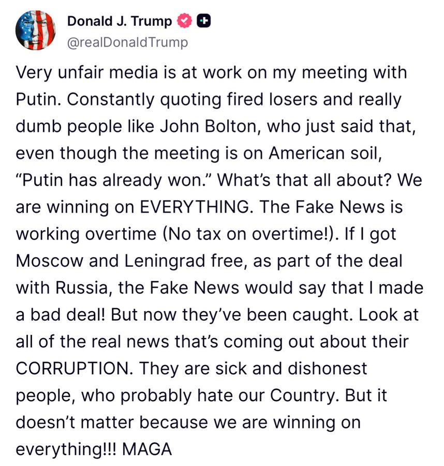Open the Donald J. Trump display name
This screenshot has height=466, width=444.
[120, 21]
